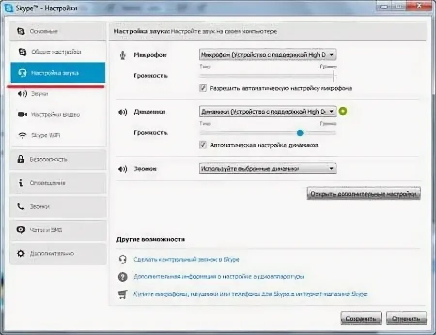
Task: Open the audio equipment setup info link
Action: [x=218, y=277]
